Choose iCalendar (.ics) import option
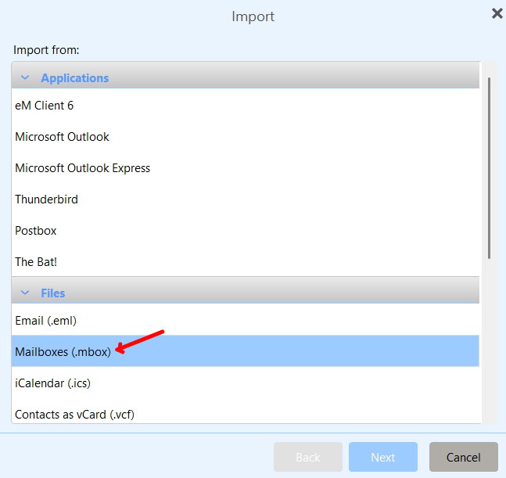Image resolution: width=506 pixels, height=478 pixels. point(246,383)
